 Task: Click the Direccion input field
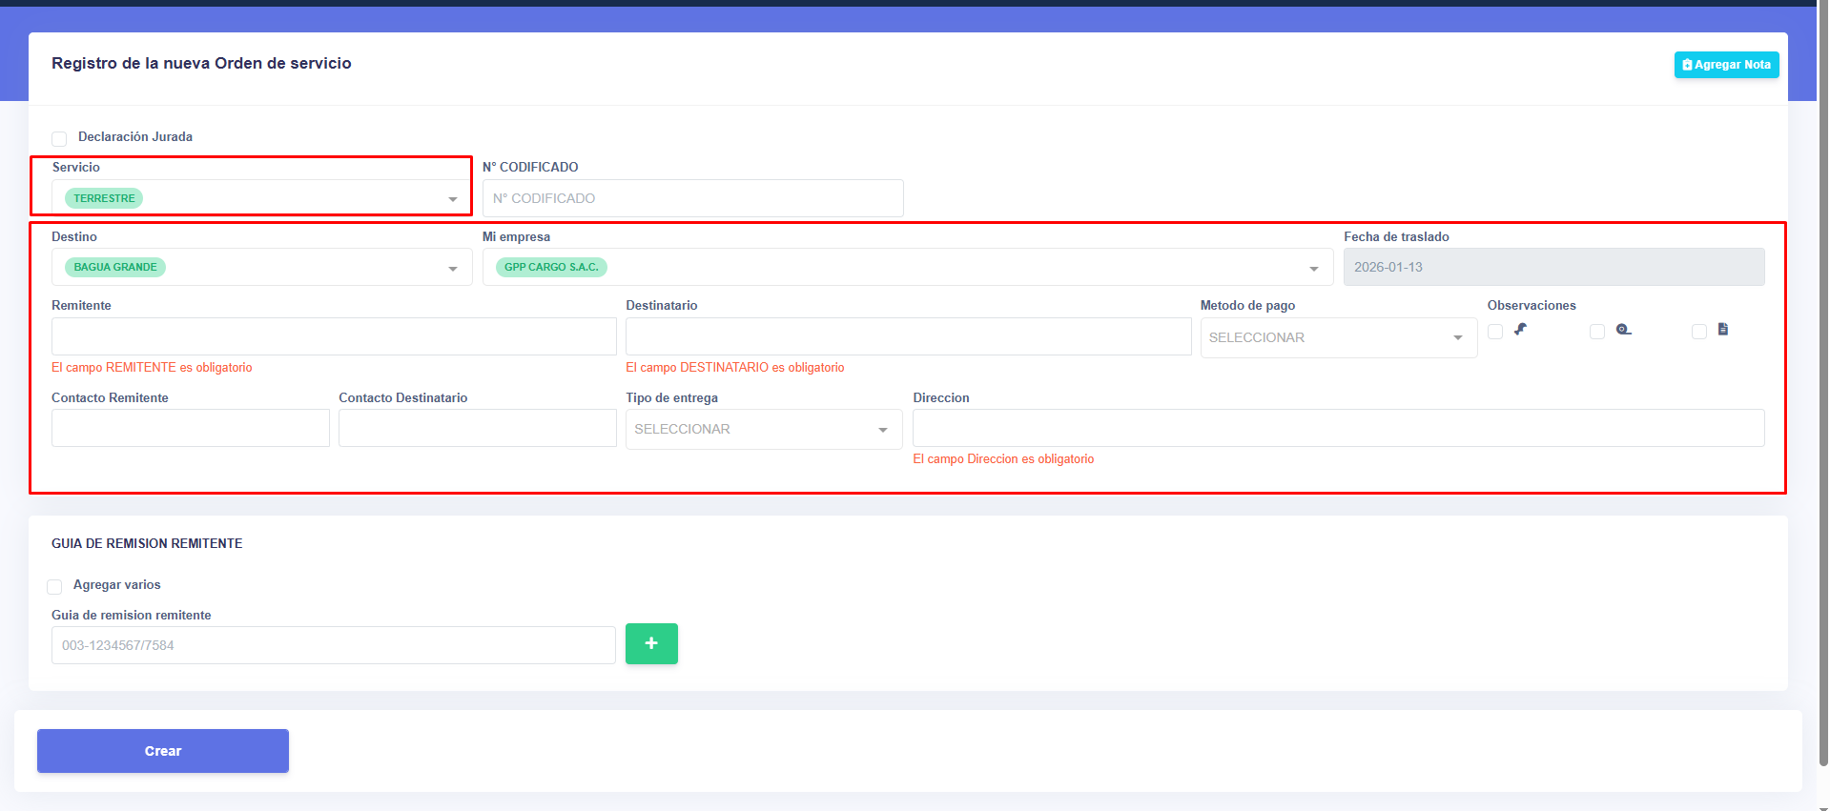pos(1338,428)
